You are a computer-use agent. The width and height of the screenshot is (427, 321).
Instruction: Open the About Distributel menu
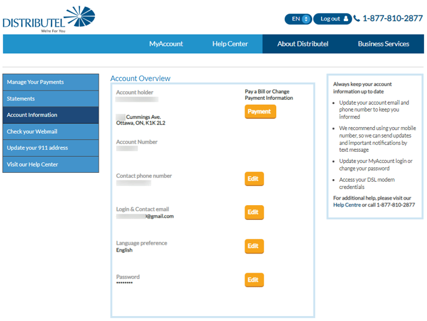(x=303, y=44)
